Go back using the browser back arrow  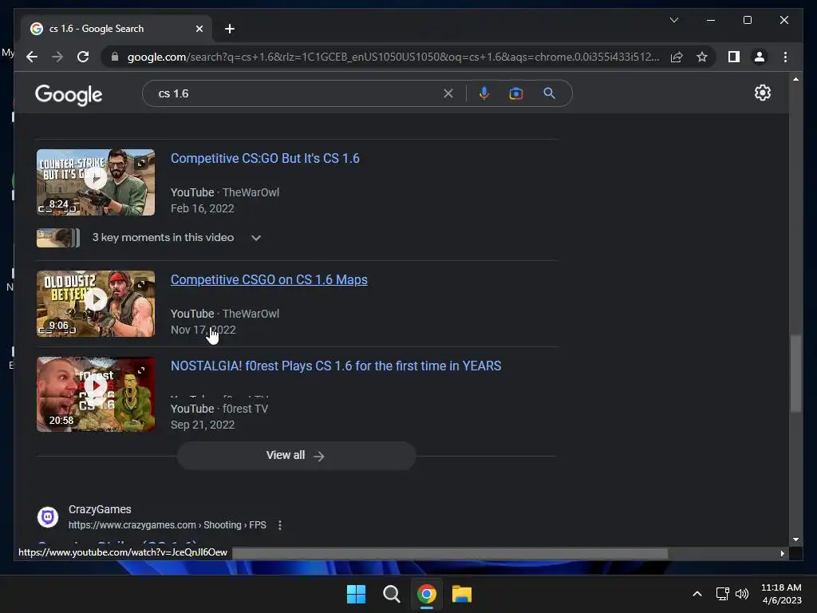(32, 57)
